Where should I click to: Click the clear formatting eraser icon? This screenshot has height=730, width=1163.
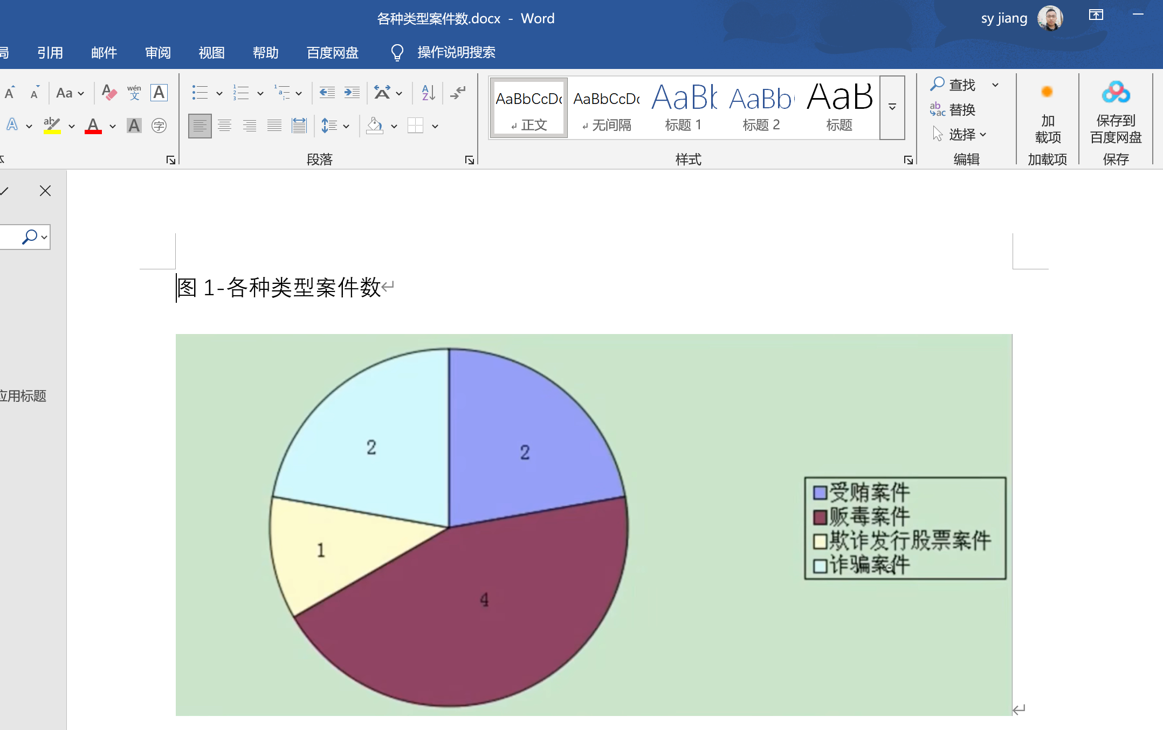[109, 93]
